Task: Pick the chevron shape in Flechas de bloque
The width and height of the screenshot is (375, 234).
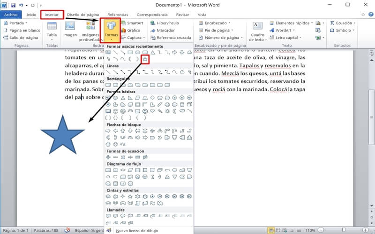Action: point(160,138)
